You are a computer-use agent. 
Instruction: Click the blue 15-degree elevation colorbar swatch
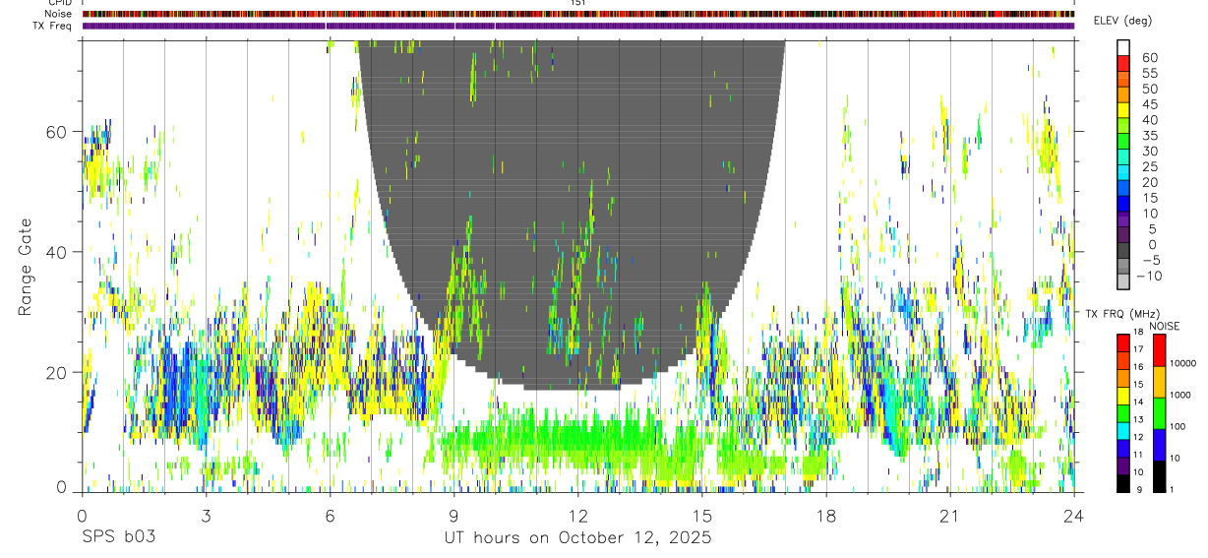1124,206
